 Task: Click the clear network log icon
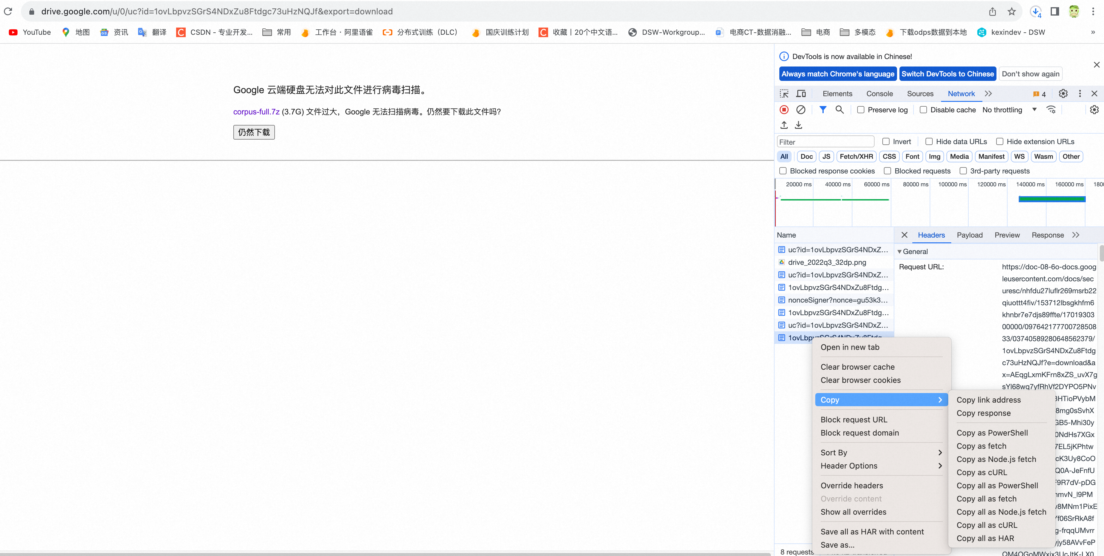pyautogui.click(x=801, y=110)
